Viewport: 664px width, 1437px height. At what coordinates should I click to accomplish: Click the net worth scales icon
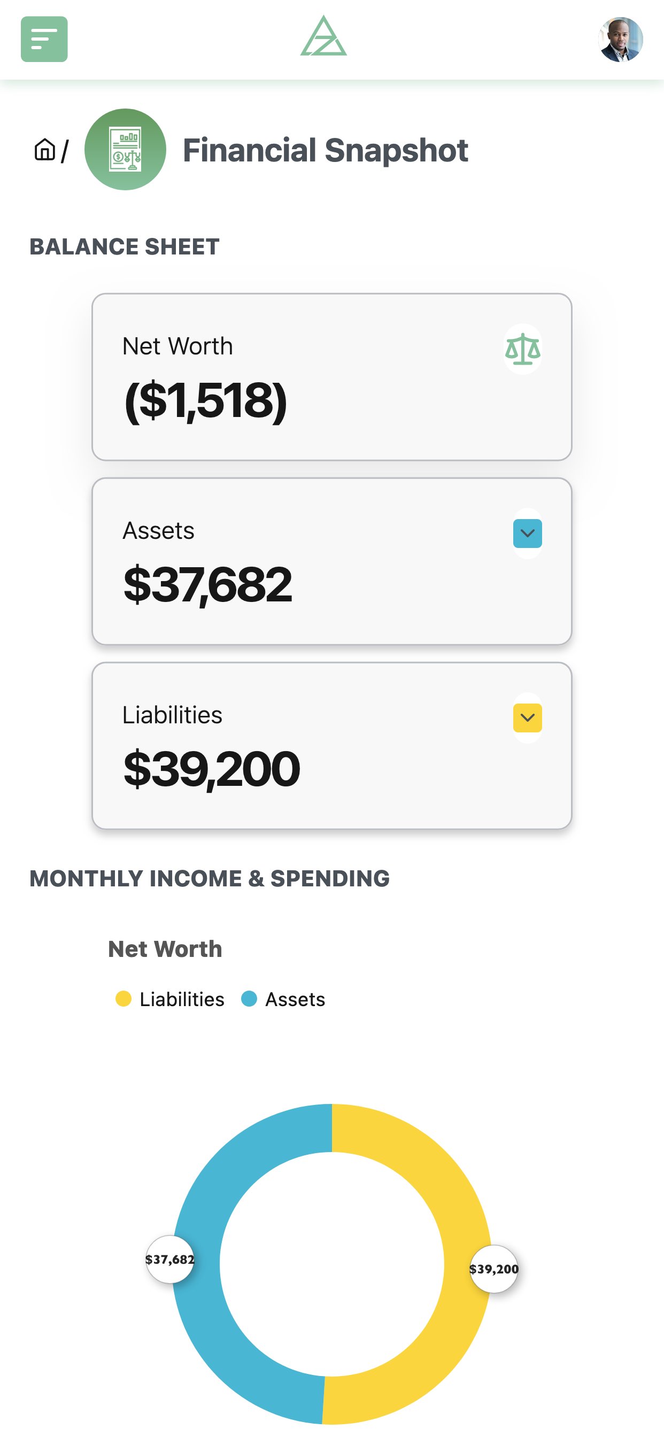pyautogui.click(x=523, y=349)
